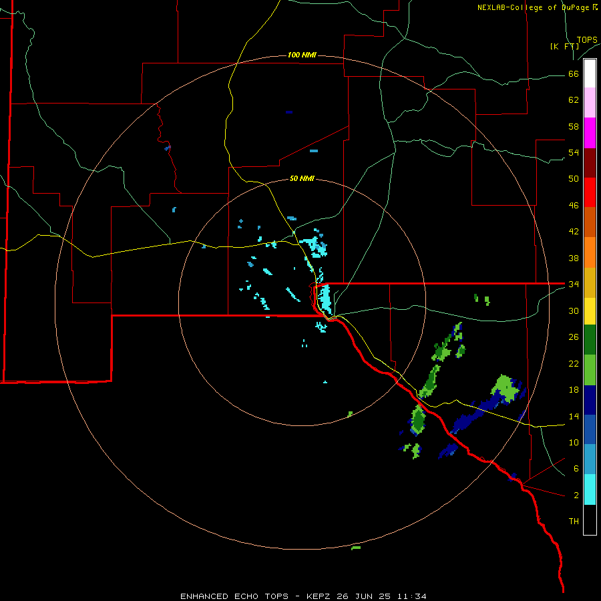The width and height of the screenshot is (601, 601).
Task: Click the legend value 26
Action: pos(574,337)
